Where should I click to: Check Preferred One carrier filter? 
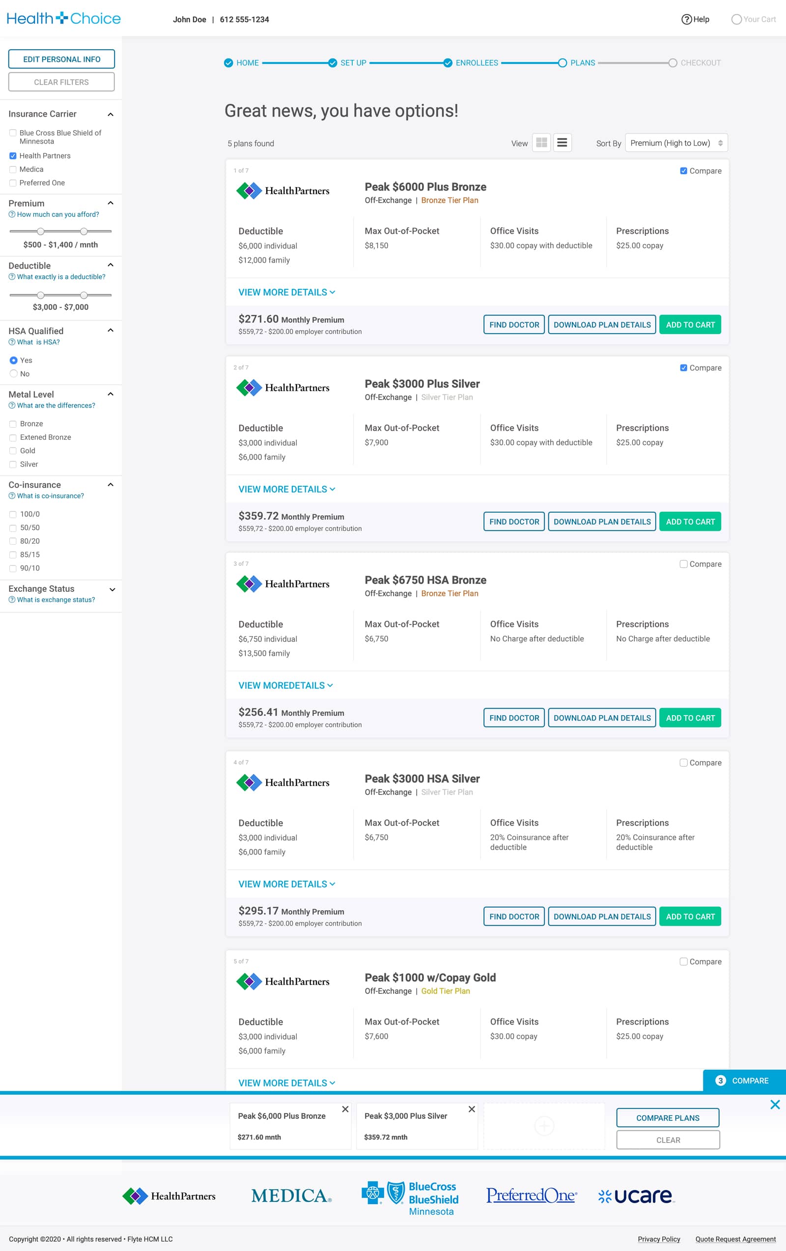pos(13,183)
